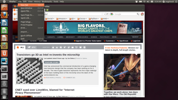
Task: Reload the page with the refresh icon
Action: pos(107,14)
